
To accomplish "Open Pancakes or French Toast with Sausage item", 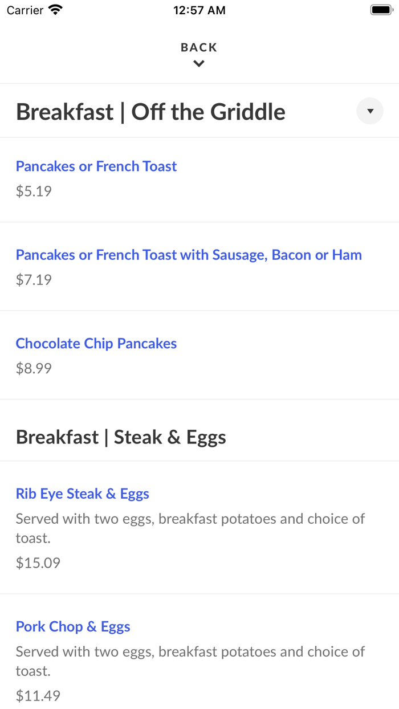I will coord(189,255).
